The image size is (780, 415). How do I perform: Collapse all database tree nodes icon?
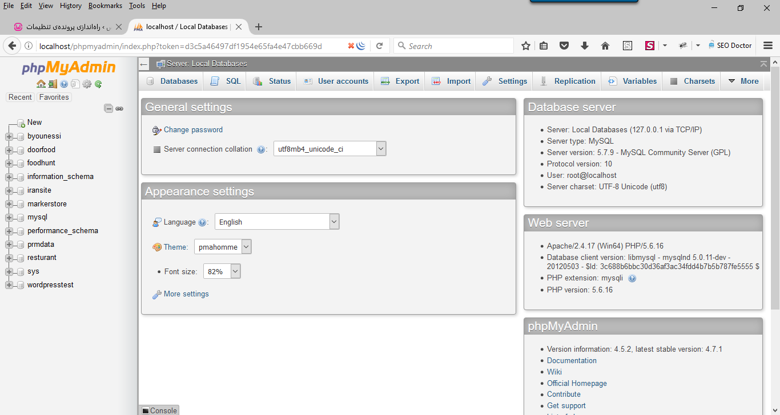(x=108, y=108)
